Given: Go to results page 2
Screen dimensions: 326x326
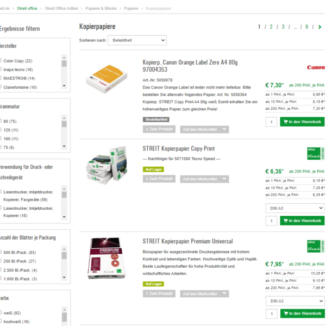Looking at the screenshot, I should pyautogui.click(x=271, y=27).
